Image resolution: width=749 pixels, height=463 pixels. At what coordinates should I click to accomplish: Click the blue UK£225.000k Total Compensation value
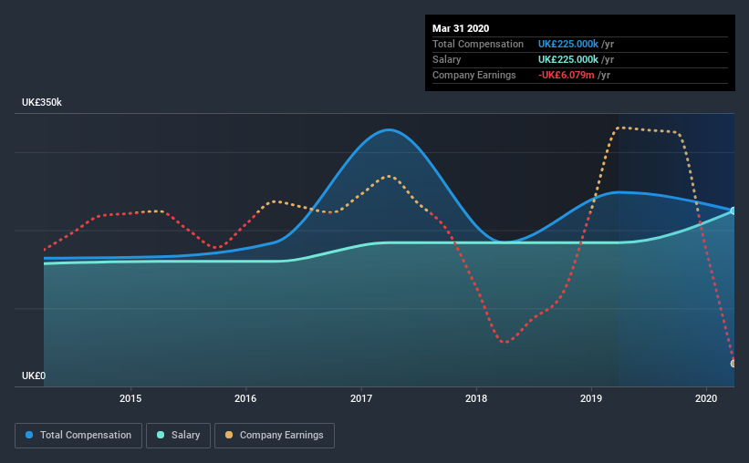click(568, 44)
